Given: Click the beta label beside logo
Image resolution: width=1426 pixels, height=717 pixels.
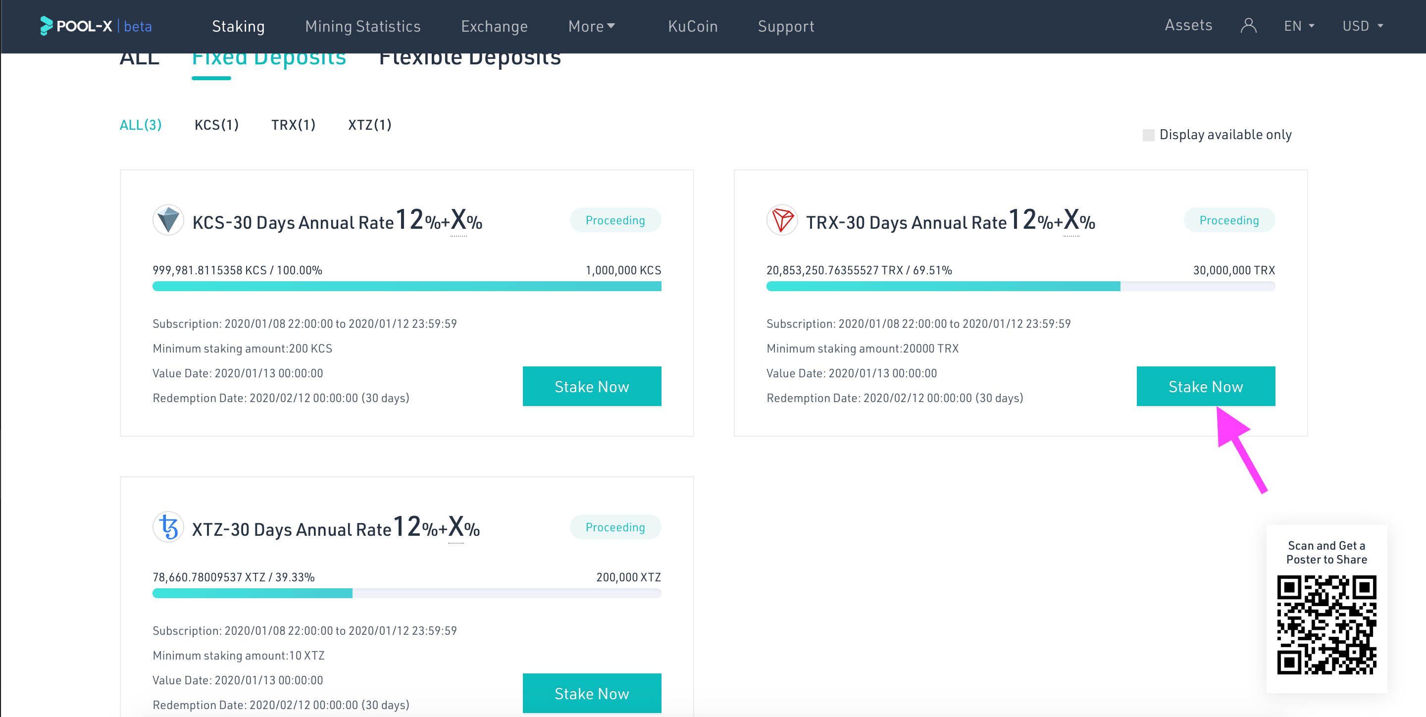Looking at the screenshot, I should [x=137, y=26].
